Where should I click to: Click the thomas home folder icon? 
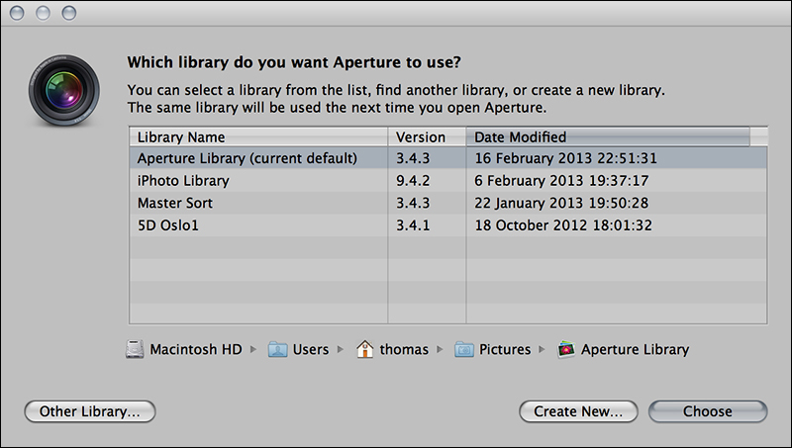(x=364, y=349)
